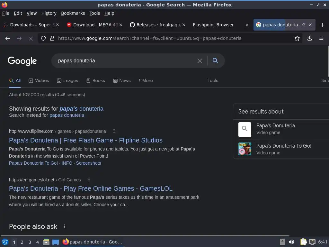
Task: Open People also ask options menu
Action: point(64,226)
